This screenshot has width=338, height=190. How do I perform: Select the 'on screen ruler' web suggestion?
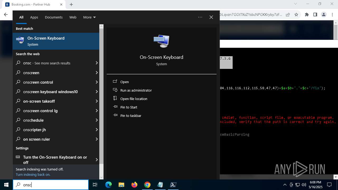click(56, 139)
